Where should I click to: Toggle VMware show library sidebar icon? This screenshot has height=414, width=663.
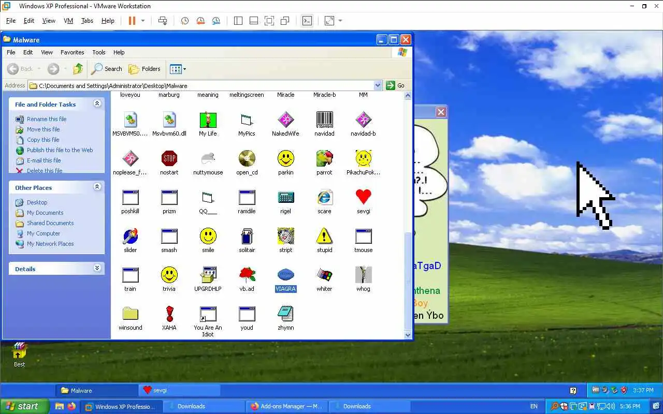coord(238,21)
